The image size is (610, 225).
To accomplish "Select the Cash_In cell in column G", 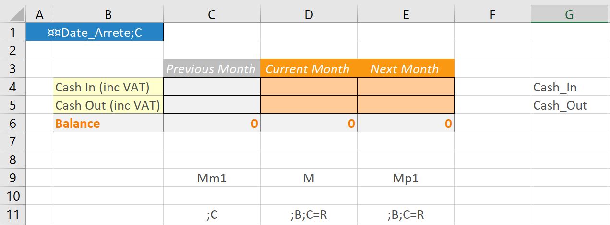I will (569, 87).
